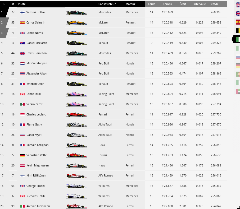240x209 pixels.
Task: Sort by the Pilote column header
Action: (x=22, y=4)
